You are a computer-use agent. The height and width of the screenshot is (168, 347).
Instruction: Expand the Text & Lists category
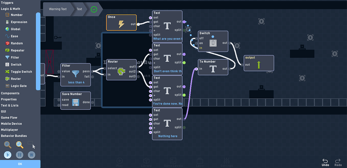10,106
